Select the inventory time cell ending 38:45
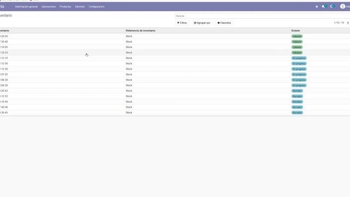 tap(4, 113)
